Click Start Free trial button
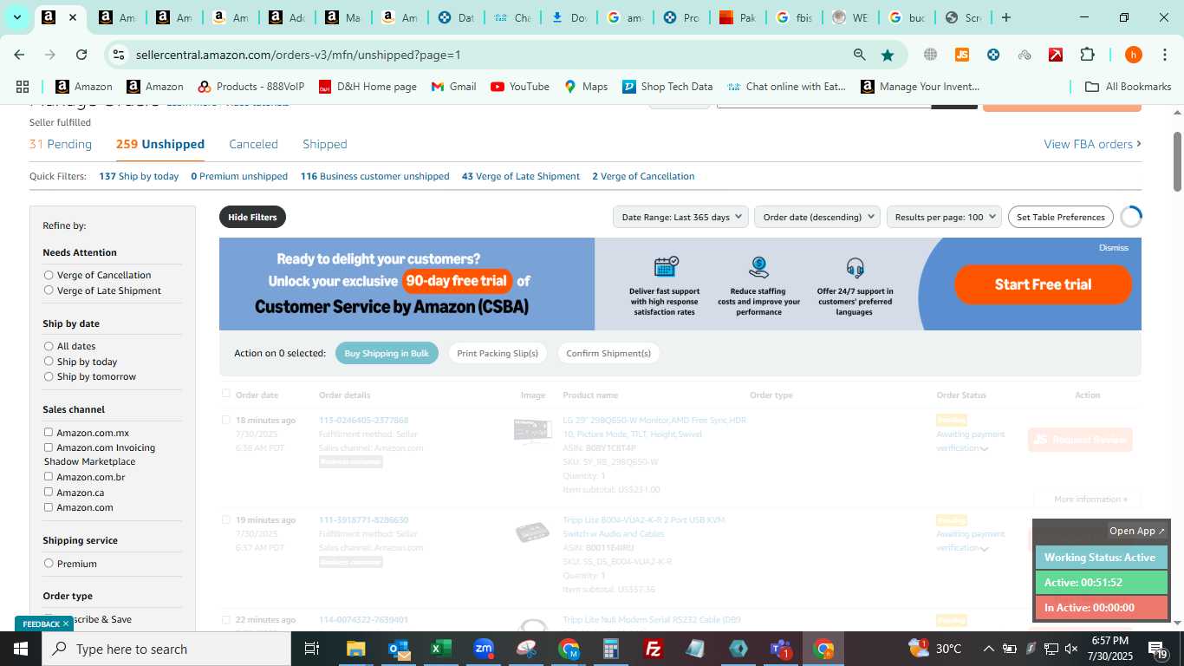The width and height of the screenshot is (1184, 666). [x=1043, y=284]
